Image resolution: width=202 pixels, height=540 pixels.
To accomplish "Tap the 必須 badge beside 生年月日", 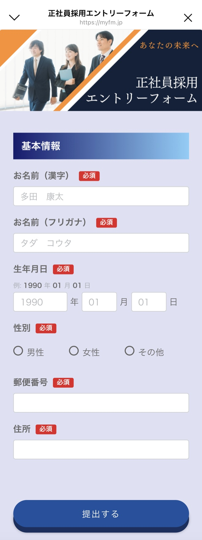I will [x=63, y=269].
